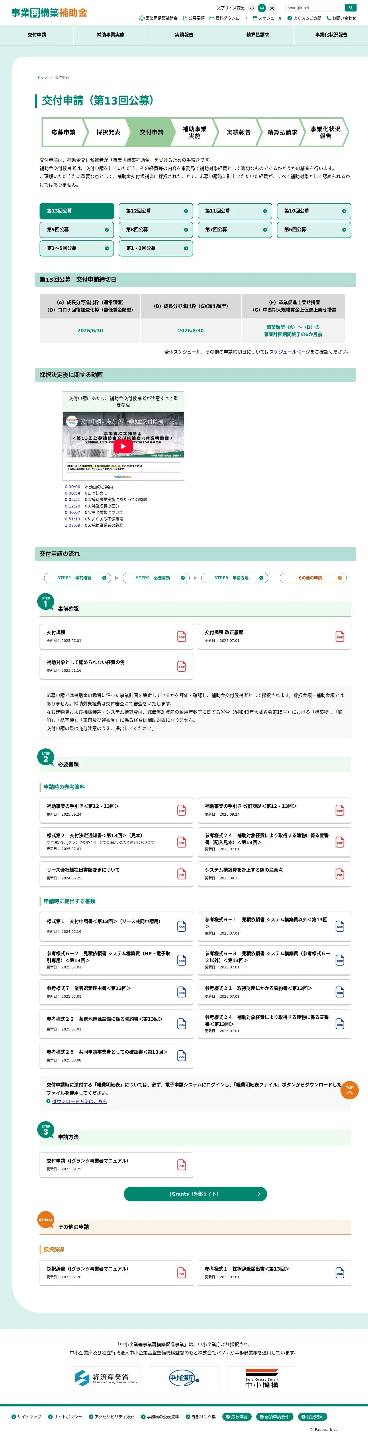
Task: Click the 必須申請要件 footer button
Action: (275, 1416)
